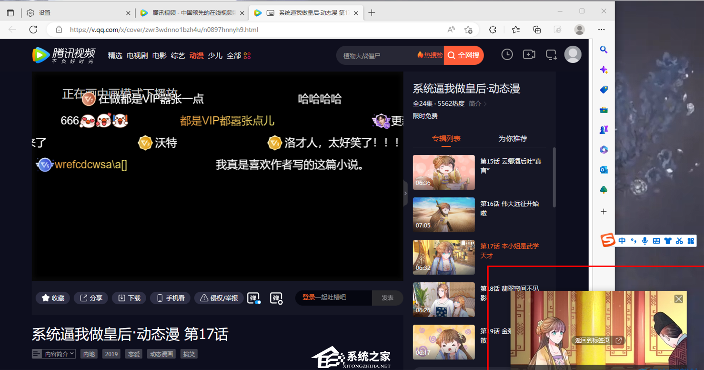
Task: Switch to the 腾讯视频 browser tab
Action: [192, 13]
